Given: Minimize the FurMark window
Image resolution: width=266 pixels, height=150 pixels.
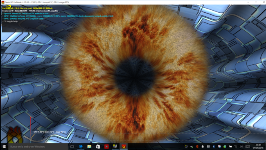Looking at the screenshot, I should 248,2.
